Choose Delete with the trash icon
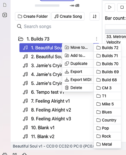 click(x=78, y=88)
